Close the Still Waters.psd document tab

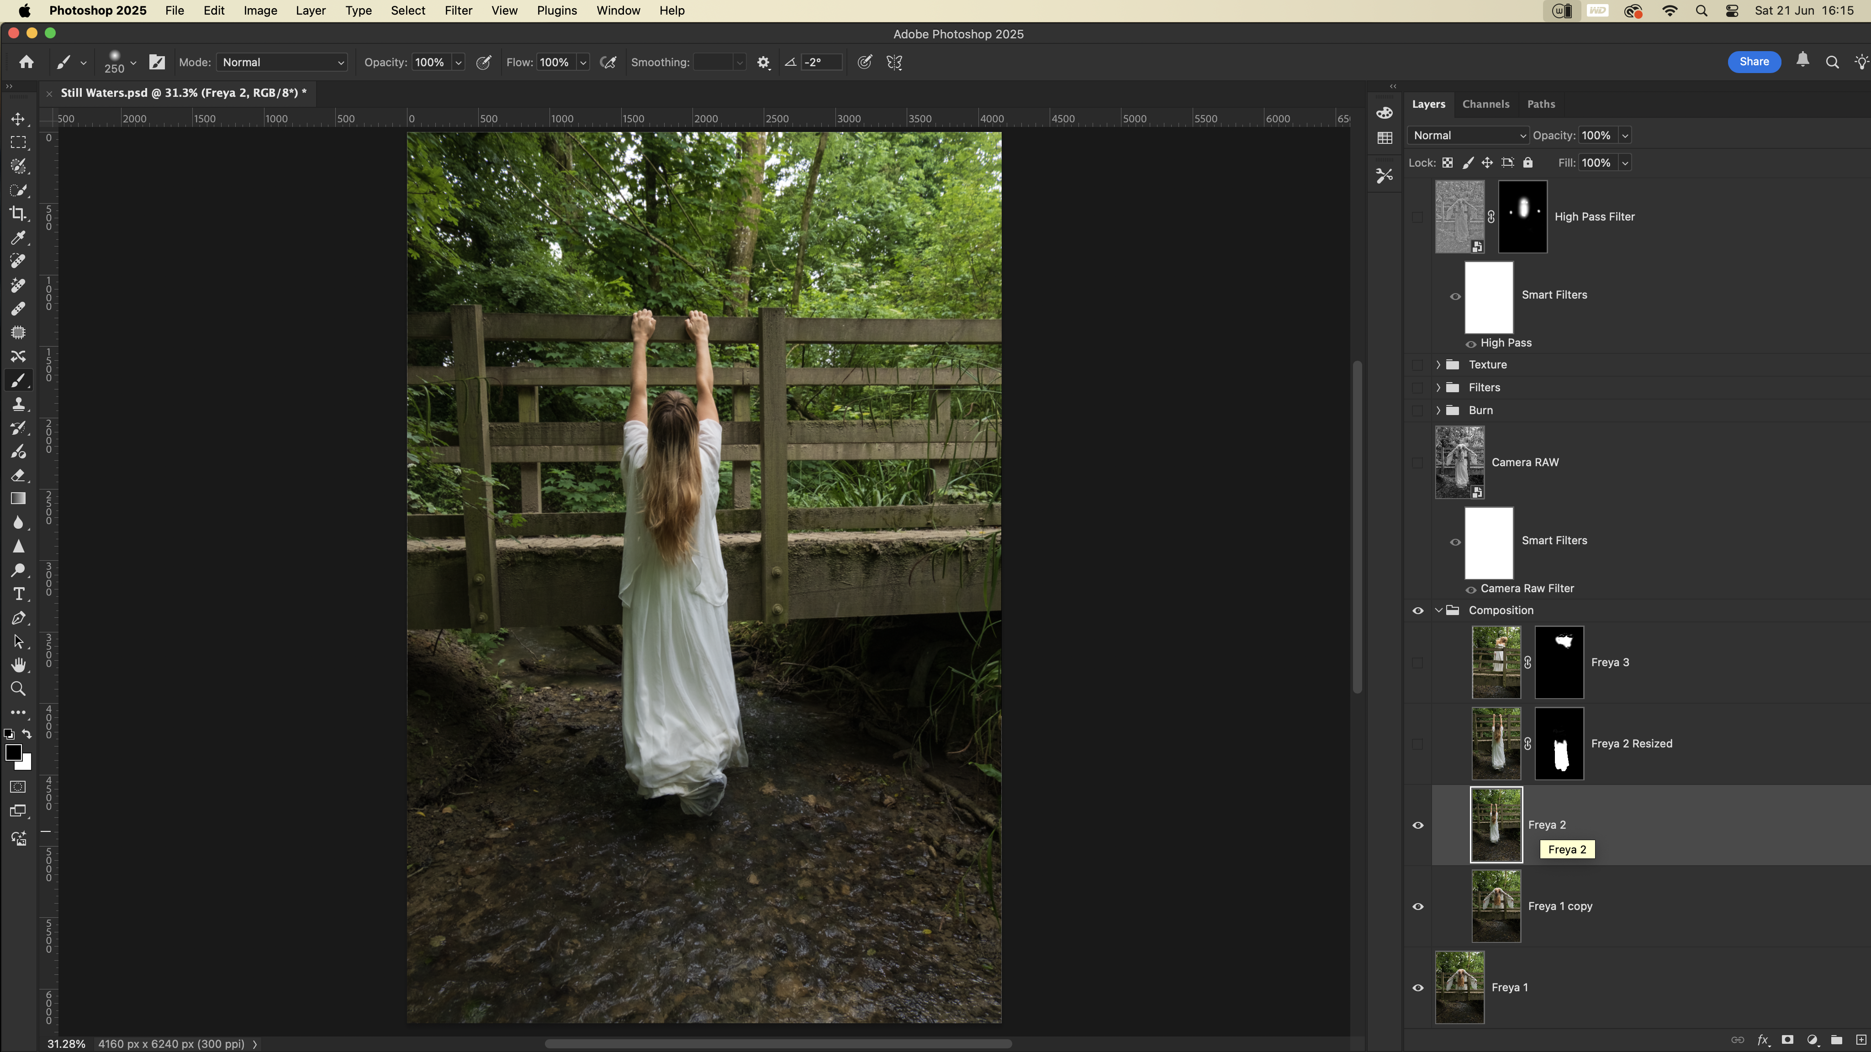(x=49, y=94)
